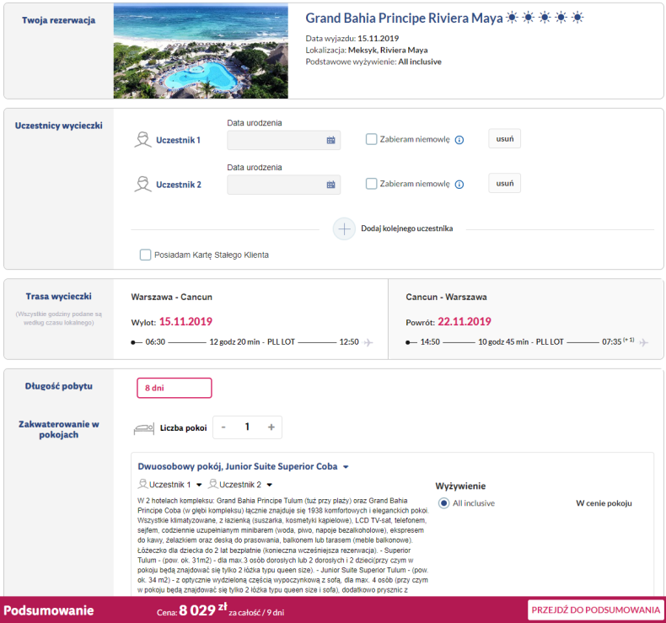This screenshot has width=666, height=623.
Task: Click airplane icon on Warszawa - Cancun flight
Action: [368, 342]
